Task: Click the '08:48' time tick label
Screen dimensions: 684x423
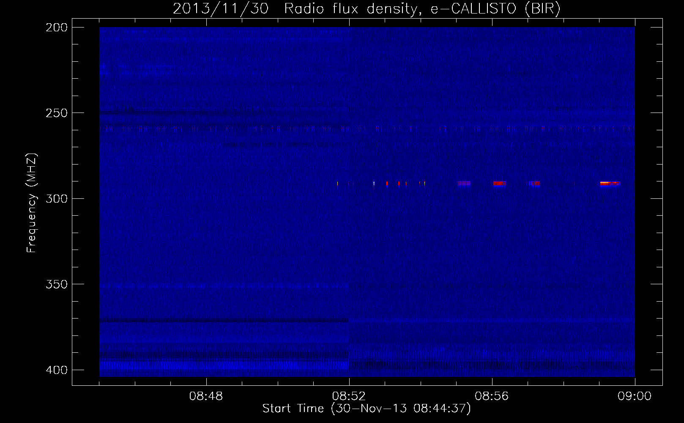Action: pos(206,396)
